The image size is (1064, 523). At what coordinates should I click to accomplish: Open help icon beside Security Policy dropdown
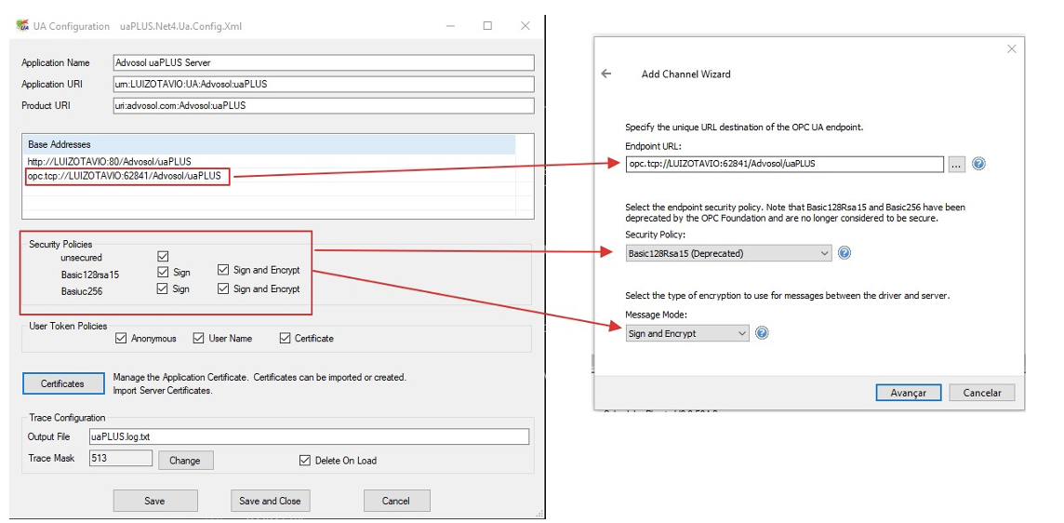point(845,253)
